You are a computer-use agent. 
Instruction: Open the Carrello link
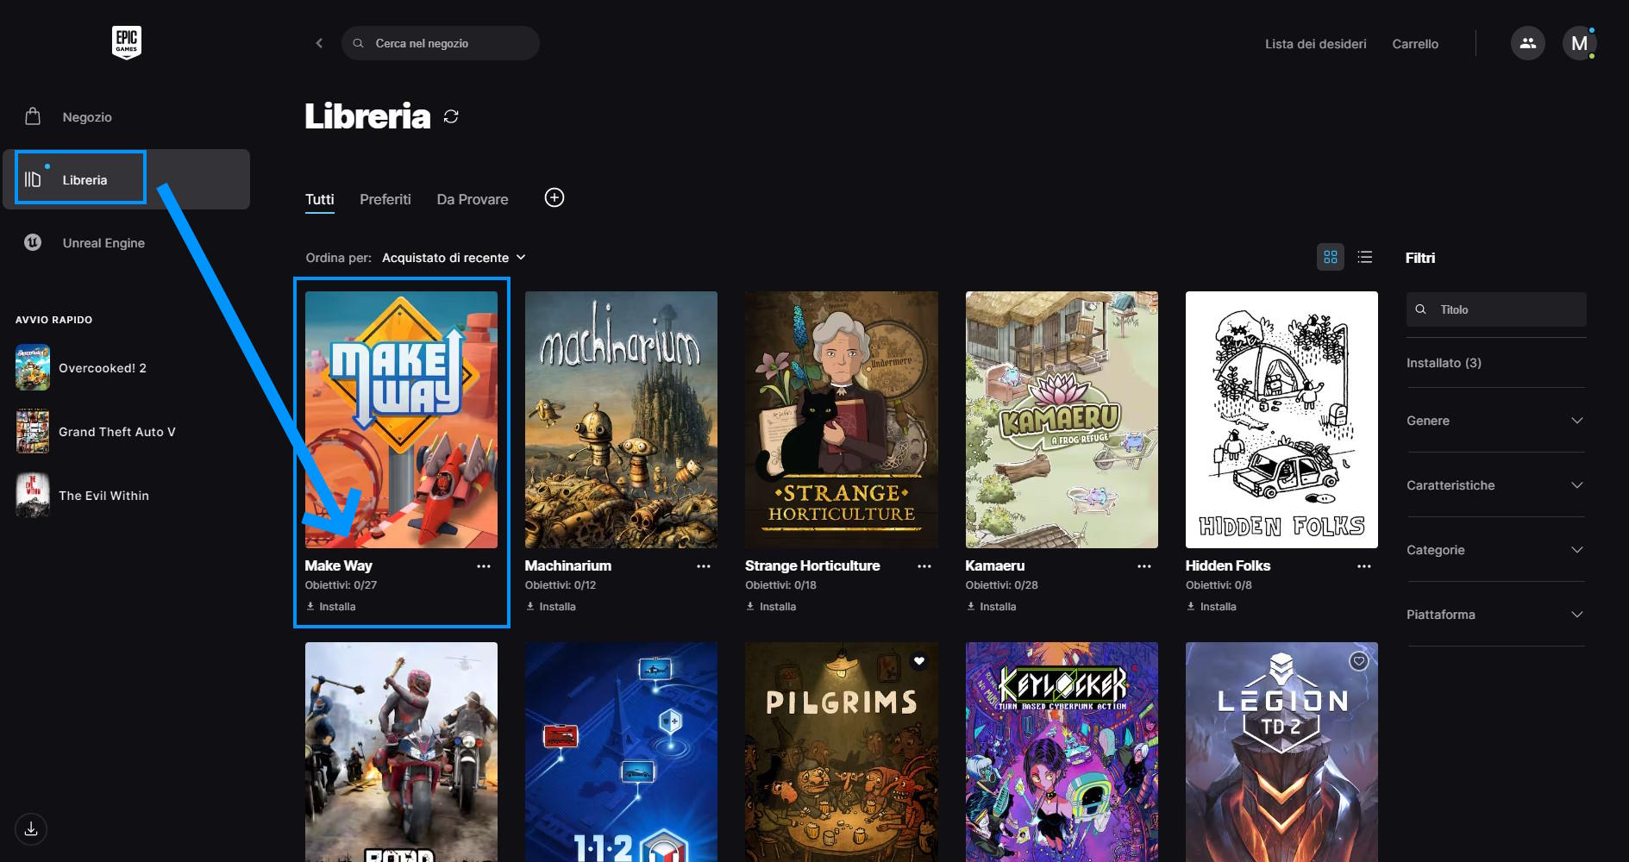coord(1415,44)
